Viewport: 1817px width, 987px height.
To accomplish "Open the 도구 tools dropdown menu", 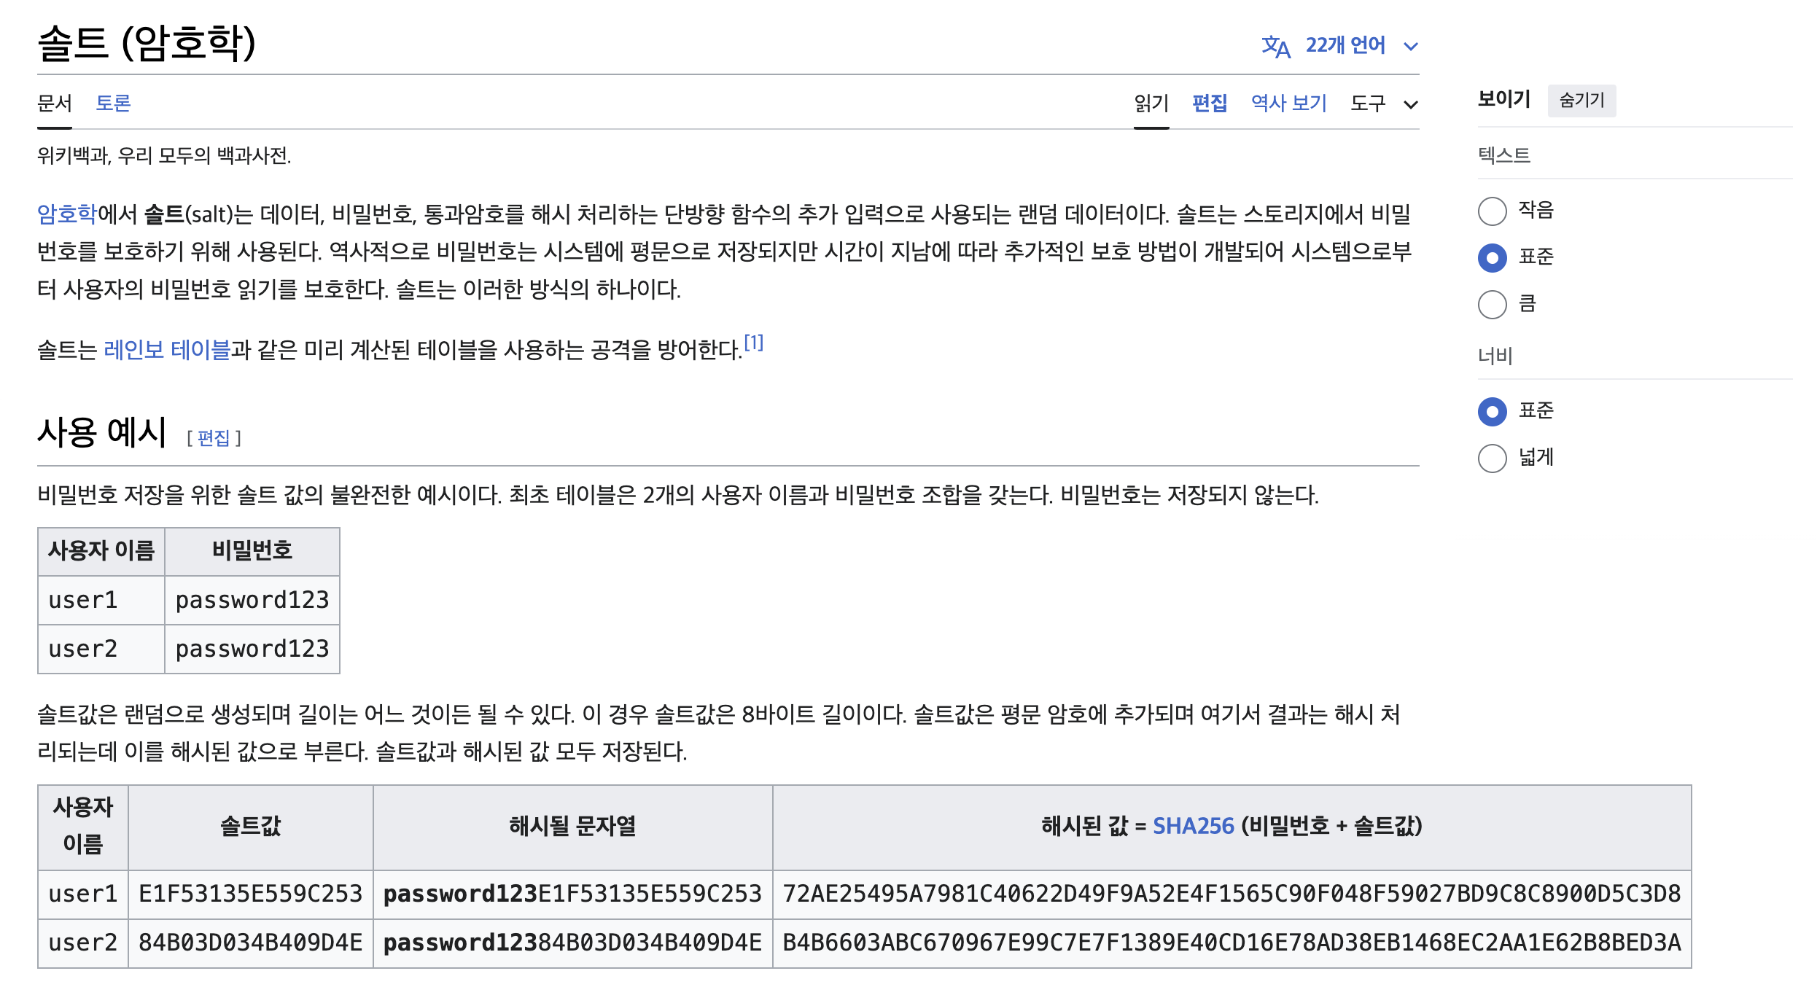I will [x=1384, y=104].
